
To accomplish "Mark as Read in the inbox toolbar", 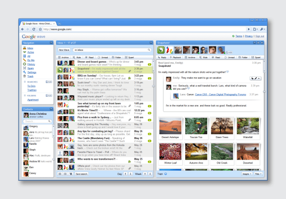I will (x=89, y=57).
